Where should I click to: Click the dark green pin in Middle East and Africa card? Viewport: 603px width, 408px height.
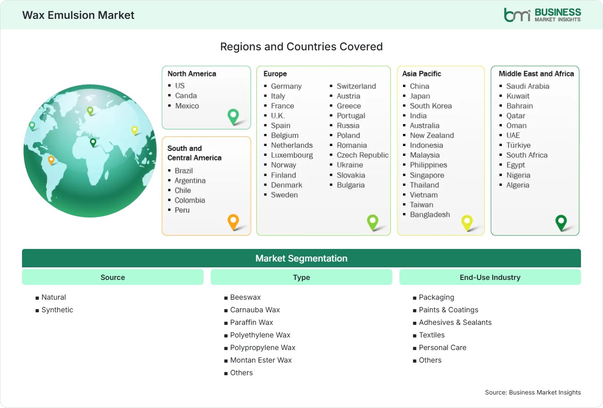(x=561, y=223)
